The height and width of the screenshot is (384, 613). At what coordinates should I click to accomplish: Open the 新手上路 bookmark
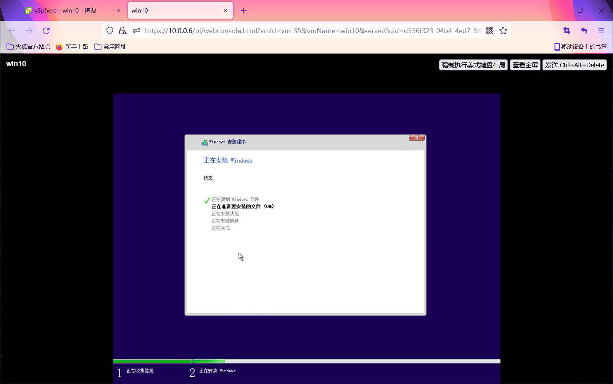[x=72, y=47]
